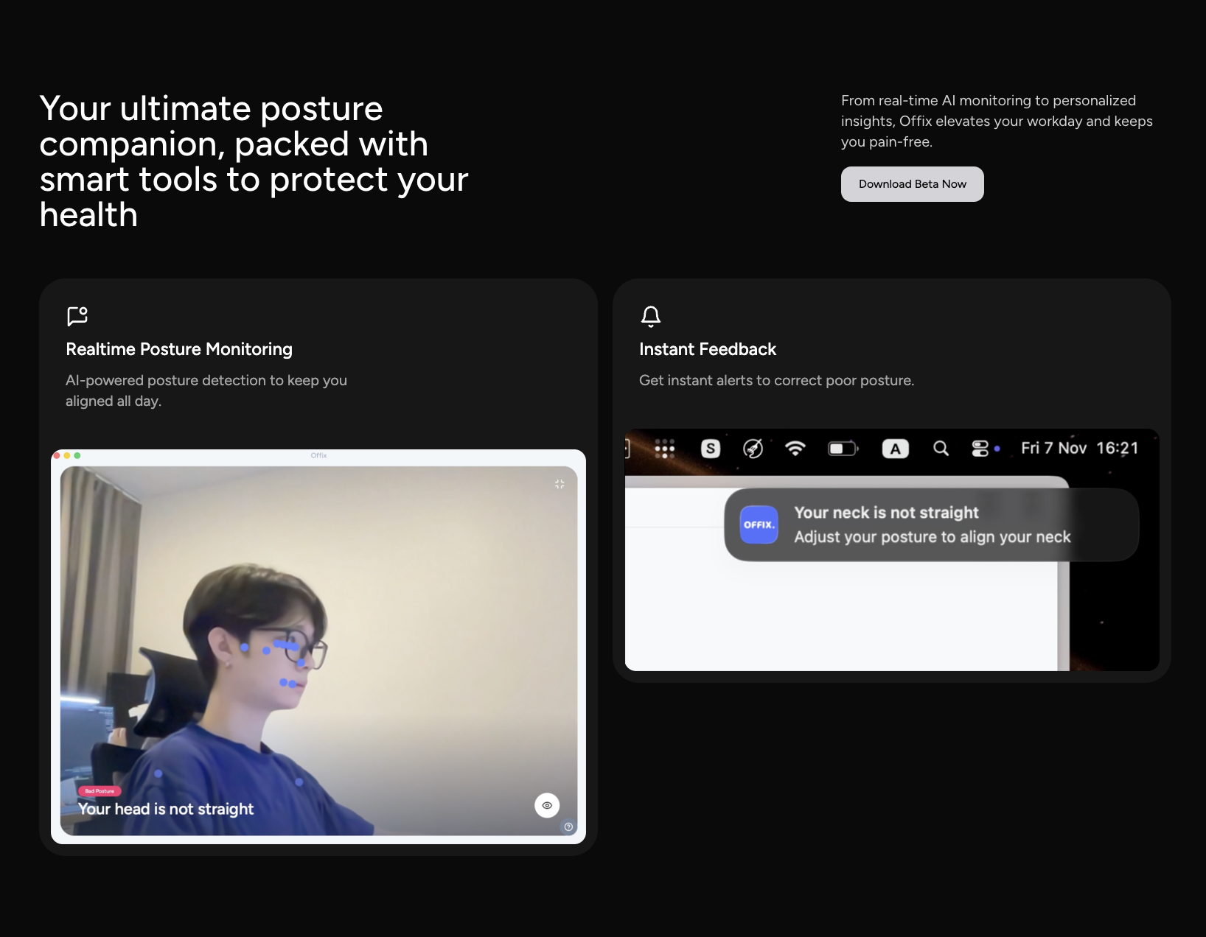
Task: Click the bell icon above Instant Feedback
Action: coord(650,316)
